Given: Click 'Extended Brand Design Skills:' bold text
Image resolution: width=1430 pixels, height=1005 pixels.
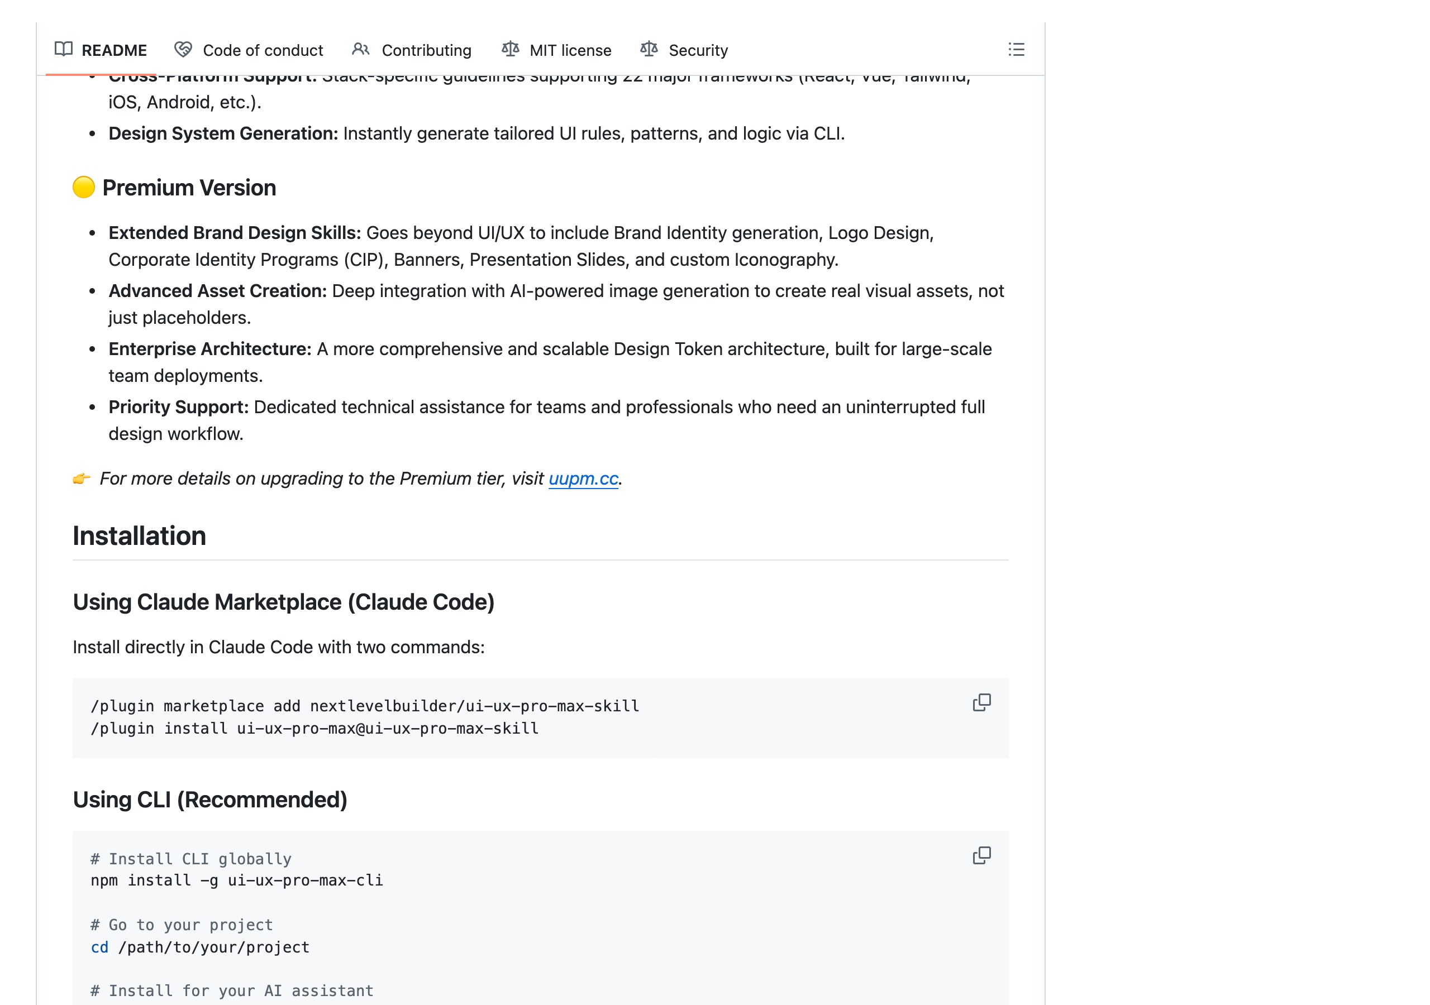Looking at the screenshot, I should [x=235, y=232].
